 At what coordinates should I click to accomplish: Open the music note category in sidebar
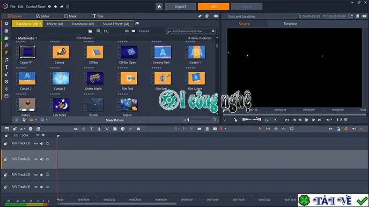click(x=6, y=60)
